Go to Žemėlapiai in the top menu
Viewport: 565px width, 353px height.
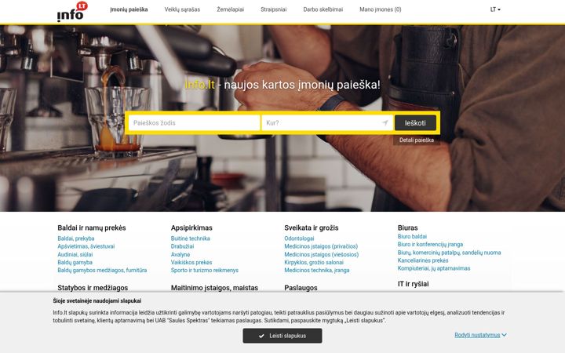[x=230, y=9]
